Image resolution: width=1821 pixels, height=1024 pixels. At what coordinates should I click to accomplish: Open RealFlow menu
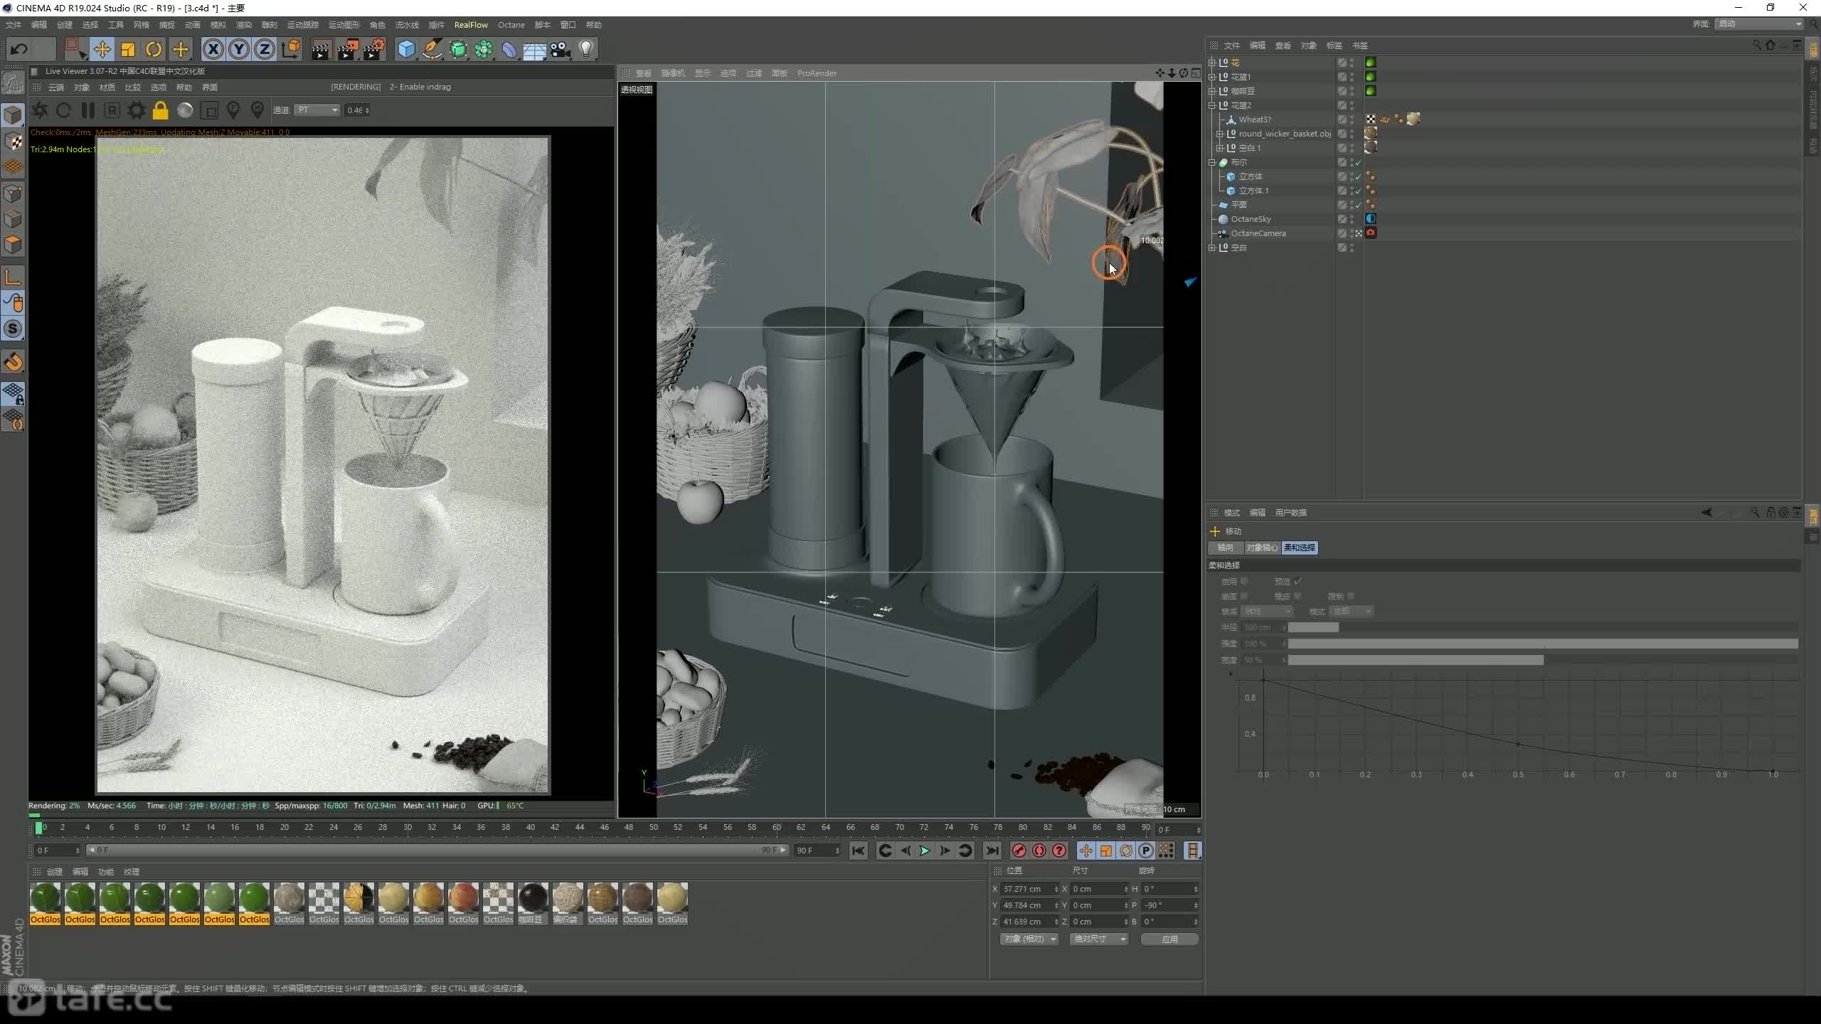tap(471, 25)
